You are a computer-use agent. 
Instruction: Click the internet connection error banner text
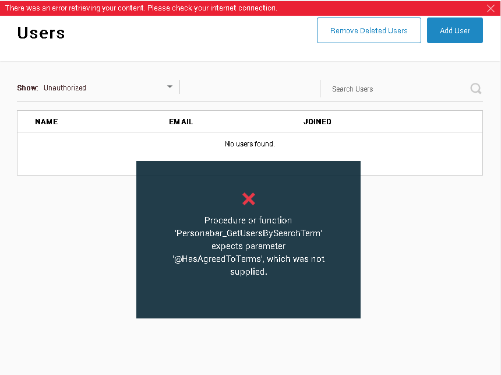pyautogui.click(x=141, y=8)
